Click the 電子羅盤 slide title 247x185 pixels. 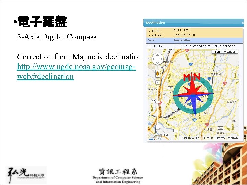(42, 22)
